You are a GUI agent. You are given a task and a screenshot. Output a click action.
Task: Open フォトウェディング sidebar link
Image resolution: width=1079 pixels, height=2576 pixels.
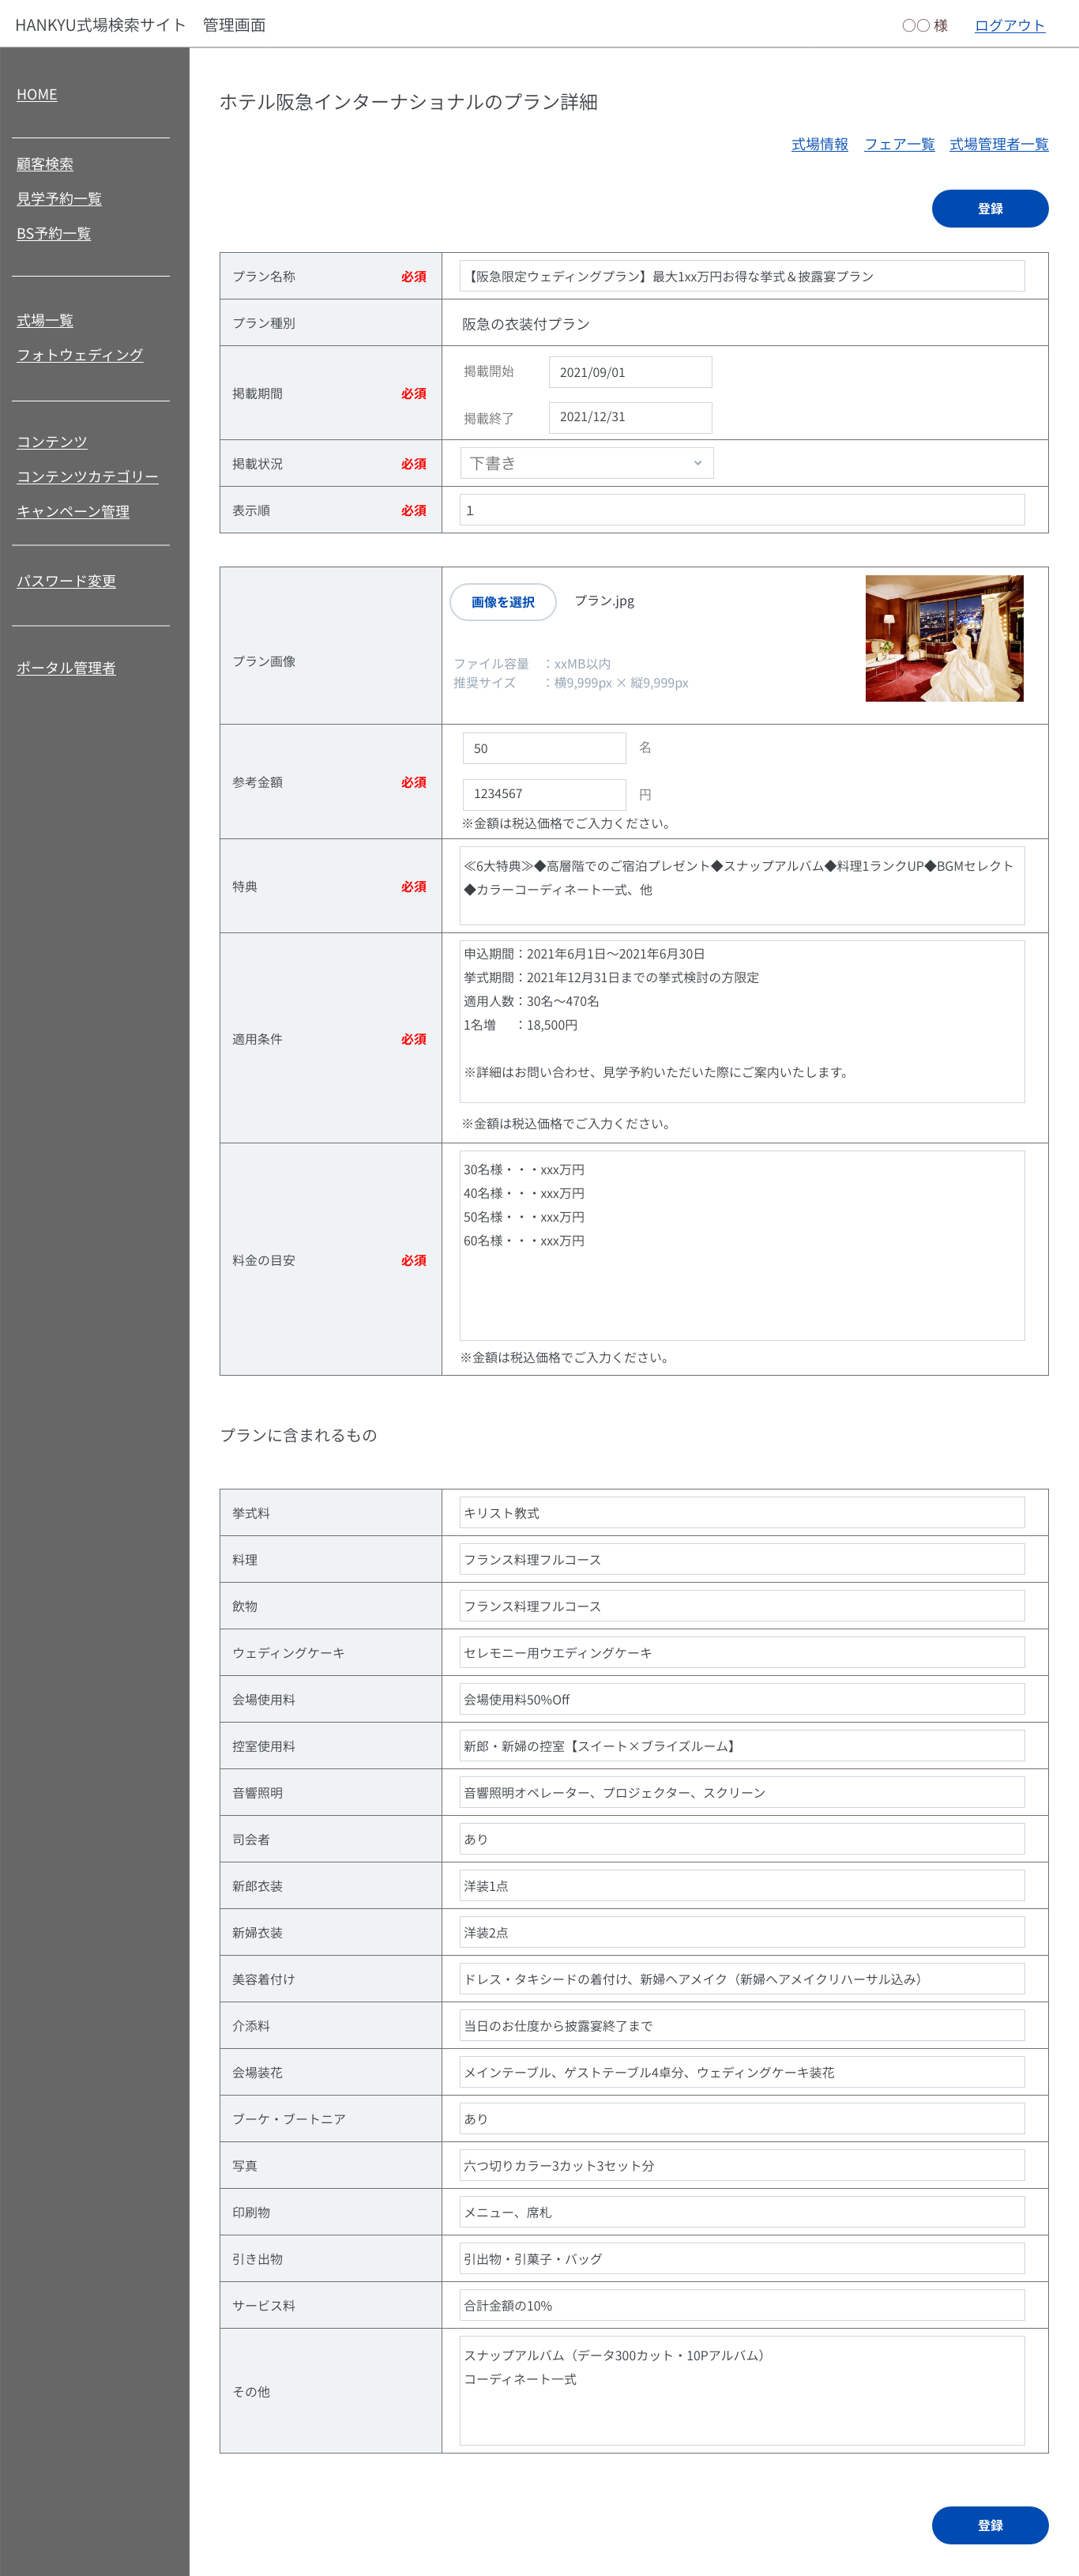coord(80,355)
